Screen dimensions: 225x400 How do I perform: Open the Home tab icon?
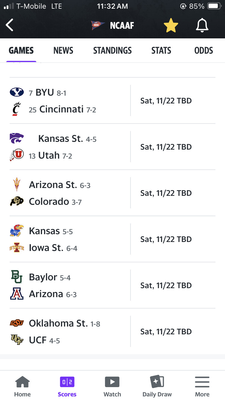[22, 382]
